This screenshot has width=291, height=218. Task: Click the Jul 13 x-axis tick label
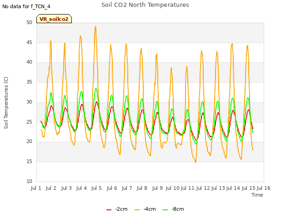tap(218, 188)
